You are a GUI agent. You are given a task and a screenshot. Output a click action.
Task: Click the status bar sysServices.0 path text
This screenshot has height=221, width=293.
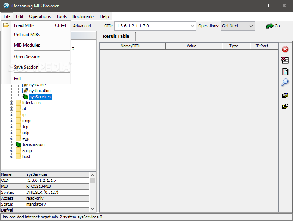[x=52, y=217]
